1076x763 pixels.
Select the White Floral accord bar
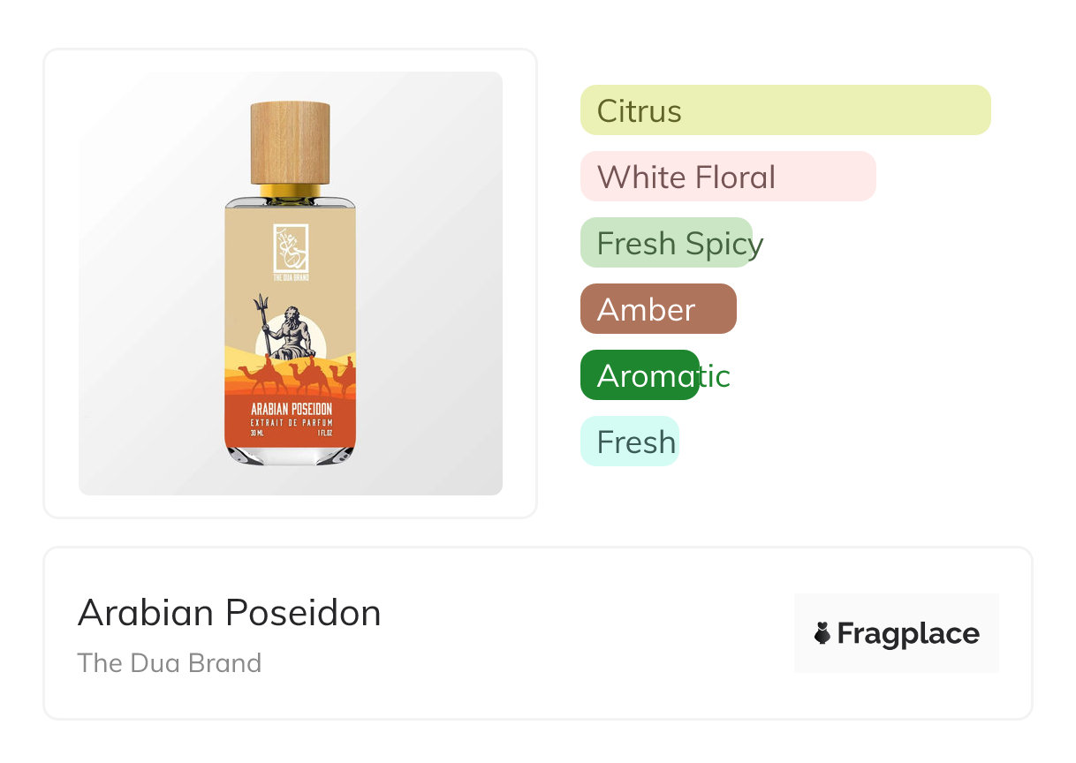click(727, 177)
